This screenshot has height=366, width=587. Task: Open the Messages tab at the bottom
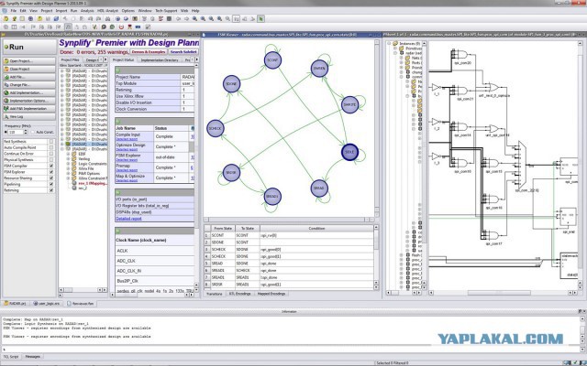point(32,357)
